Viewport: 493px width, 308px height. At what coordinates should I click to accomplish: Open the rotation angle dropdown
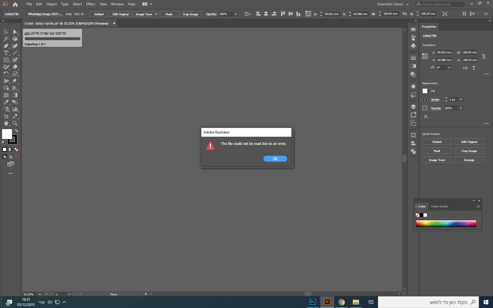pyautogui.click(x=449, y=68)
